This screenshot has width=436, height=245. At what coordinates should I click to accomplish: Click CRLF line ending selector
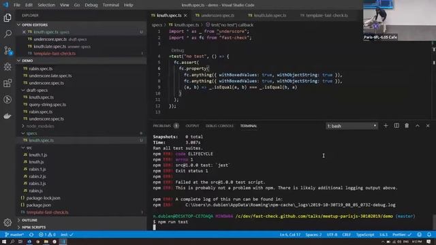(x=347, y=235)
